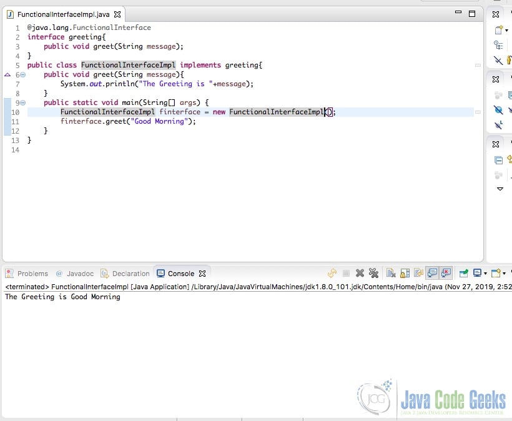512x421 pixels.
Task: Close the FunctionalInterfaceImpl.java editor tab
Action: [x=117, y=14]
